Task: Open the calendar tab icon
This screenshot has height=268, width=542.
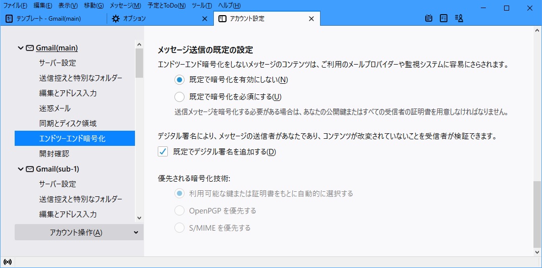Action: [429, 19]
